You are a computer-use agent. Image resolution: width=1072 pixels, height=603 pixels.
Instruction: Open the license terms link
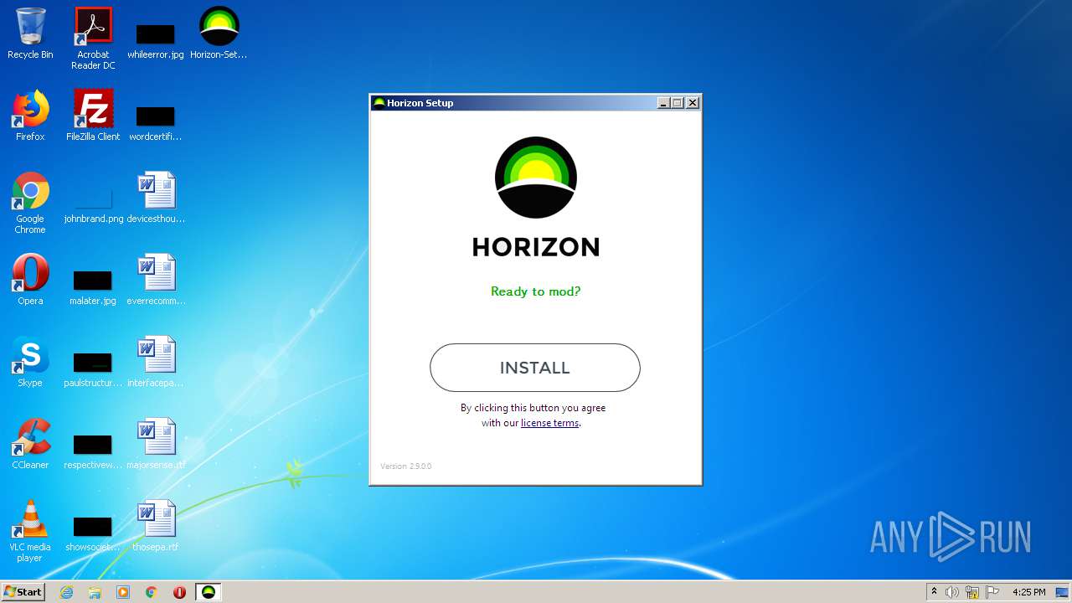549,423
